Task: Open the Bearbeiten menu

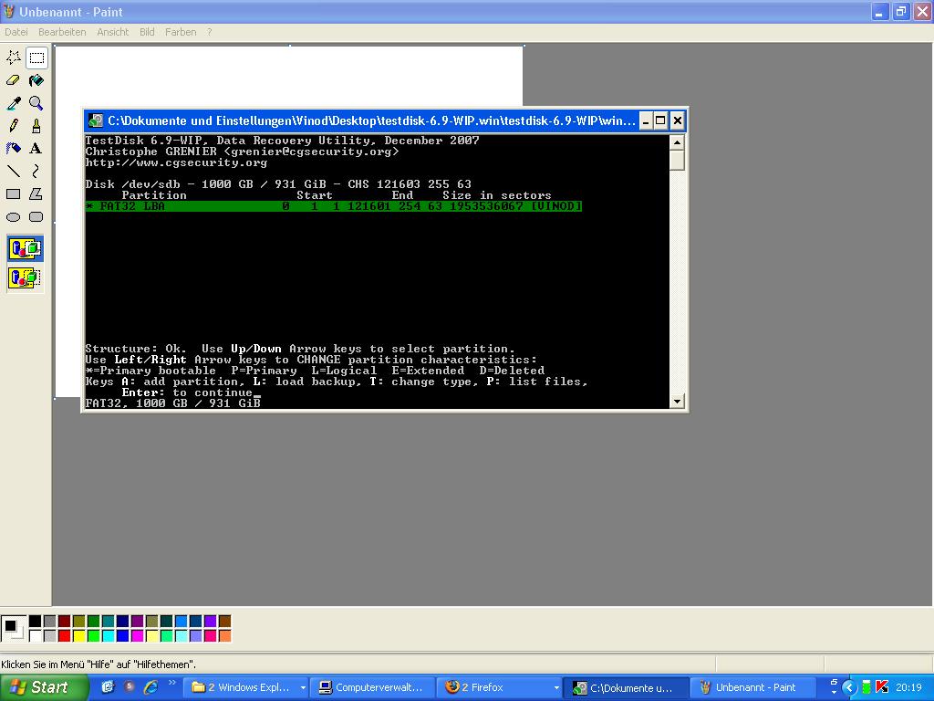Action: pyautogui.click(x=62, y=32)
